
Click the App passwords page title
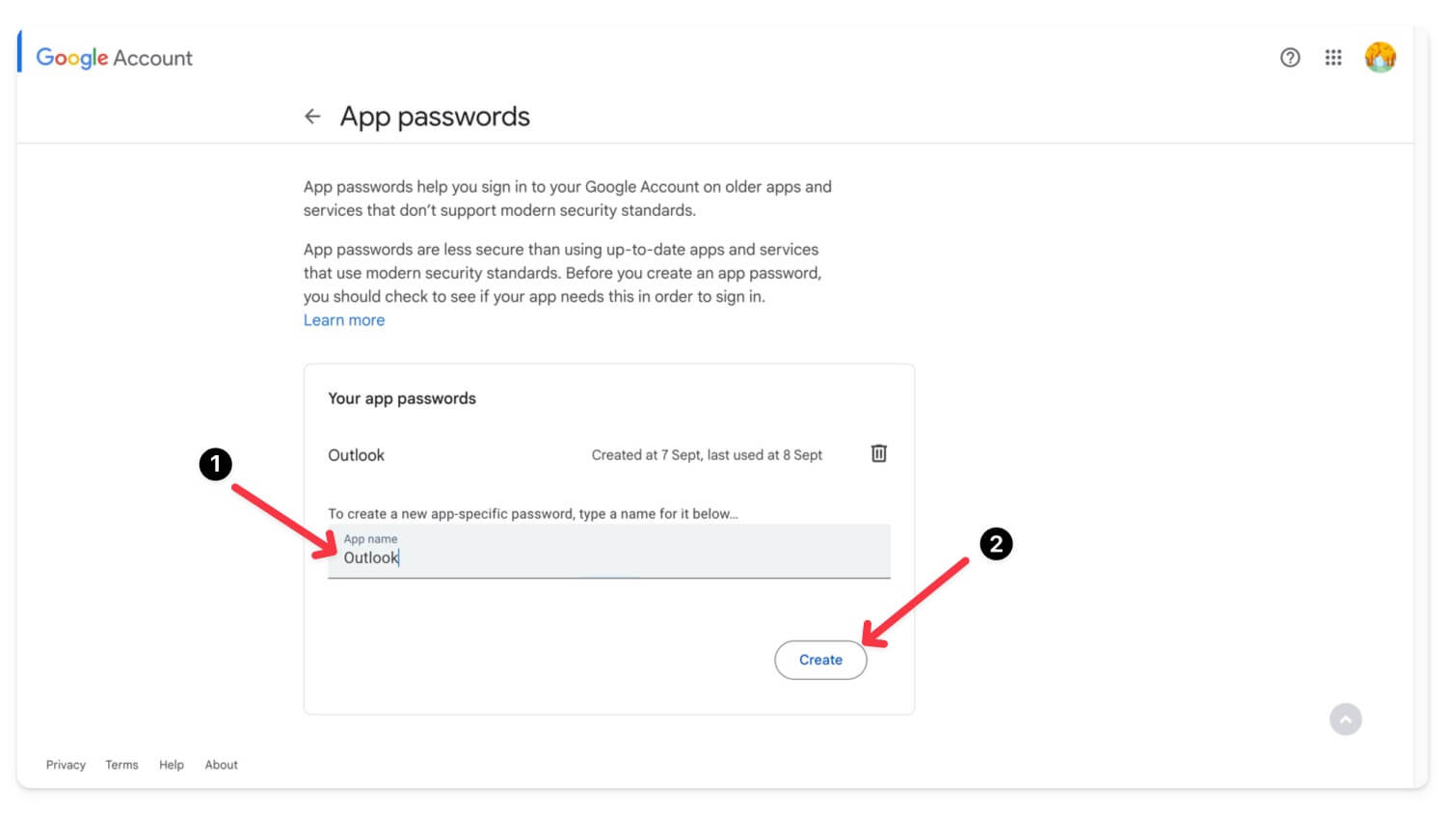[435, 116]
